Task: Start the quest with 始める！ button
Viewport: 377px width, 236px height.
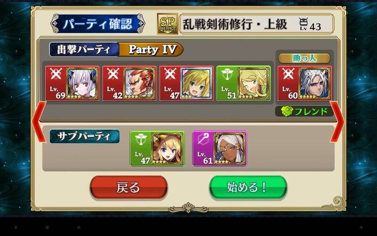Action: pyautogui.click(x=248, y=187)
